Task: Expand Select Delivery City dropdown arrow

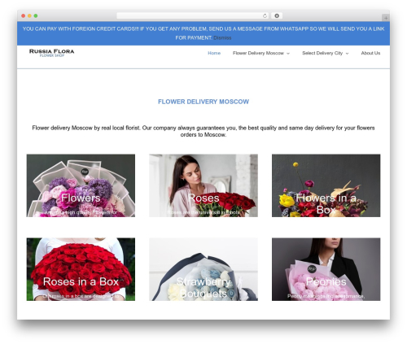Action: (x=347, y=54)
